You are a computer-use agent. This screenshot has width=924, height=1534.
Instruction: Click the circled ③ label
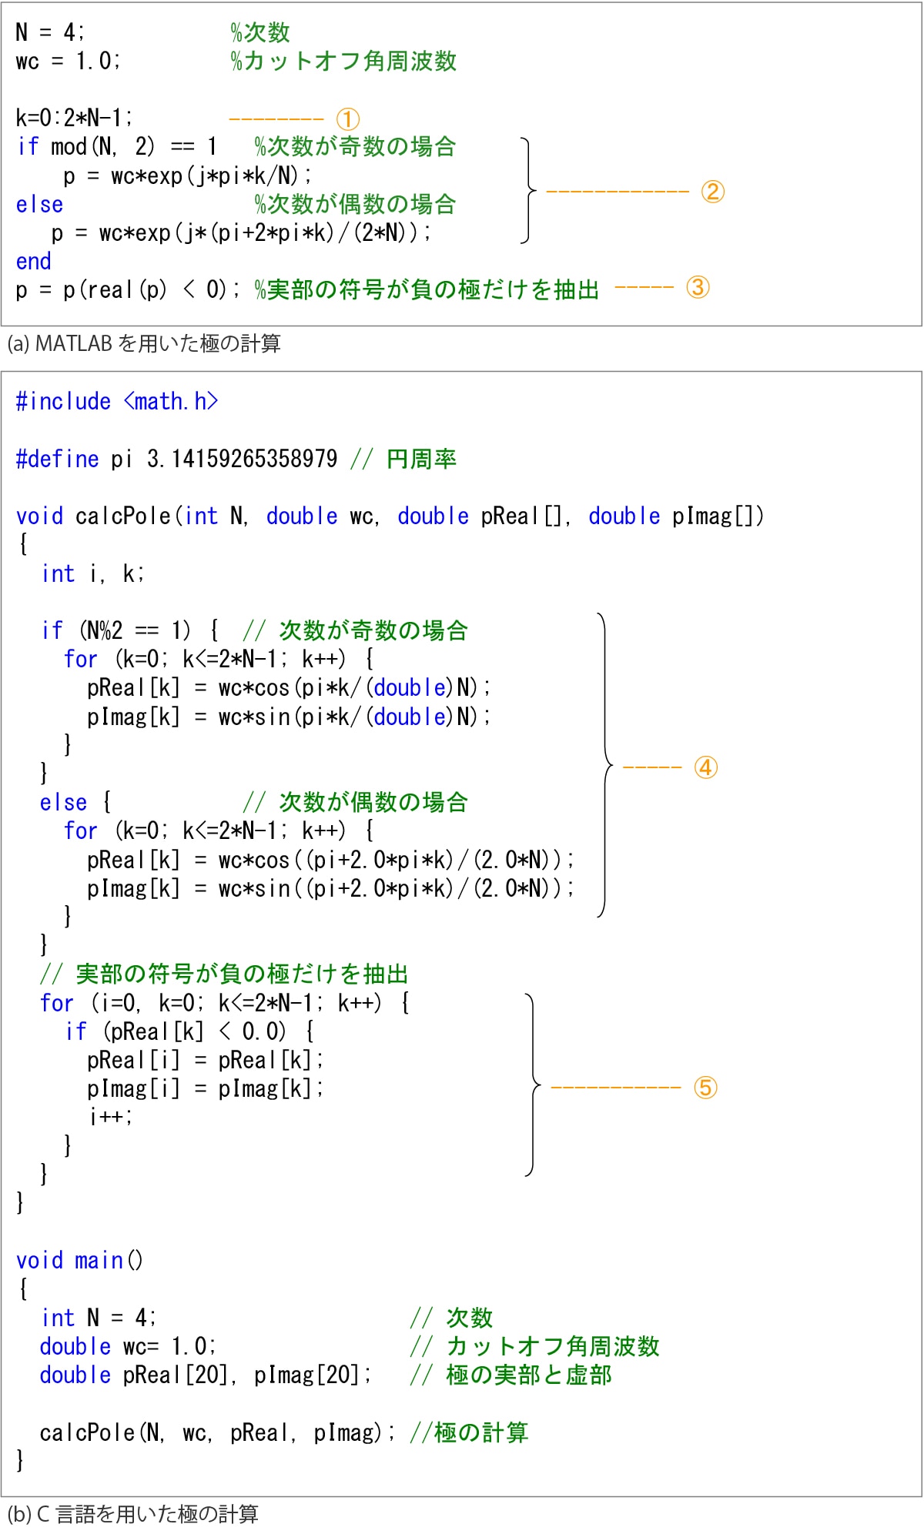(x=698, y=288)
